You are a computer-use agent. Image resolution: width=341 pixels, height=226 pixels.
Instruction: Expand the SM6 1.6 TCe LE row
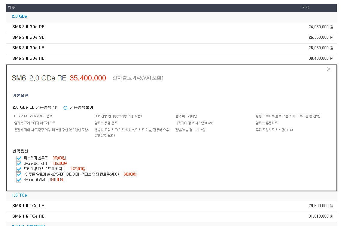pyautogui.click(x=171, y=206)
